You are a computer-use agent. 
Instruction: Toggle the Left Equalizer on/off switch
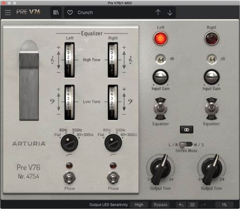pos(160,109)
